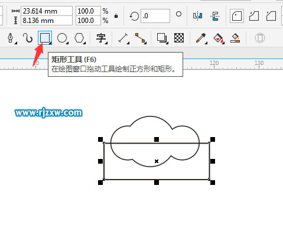Viewport: 283px width, 231px height.
Task: Click the 120 mark on ruler
Action: (214, 63)
